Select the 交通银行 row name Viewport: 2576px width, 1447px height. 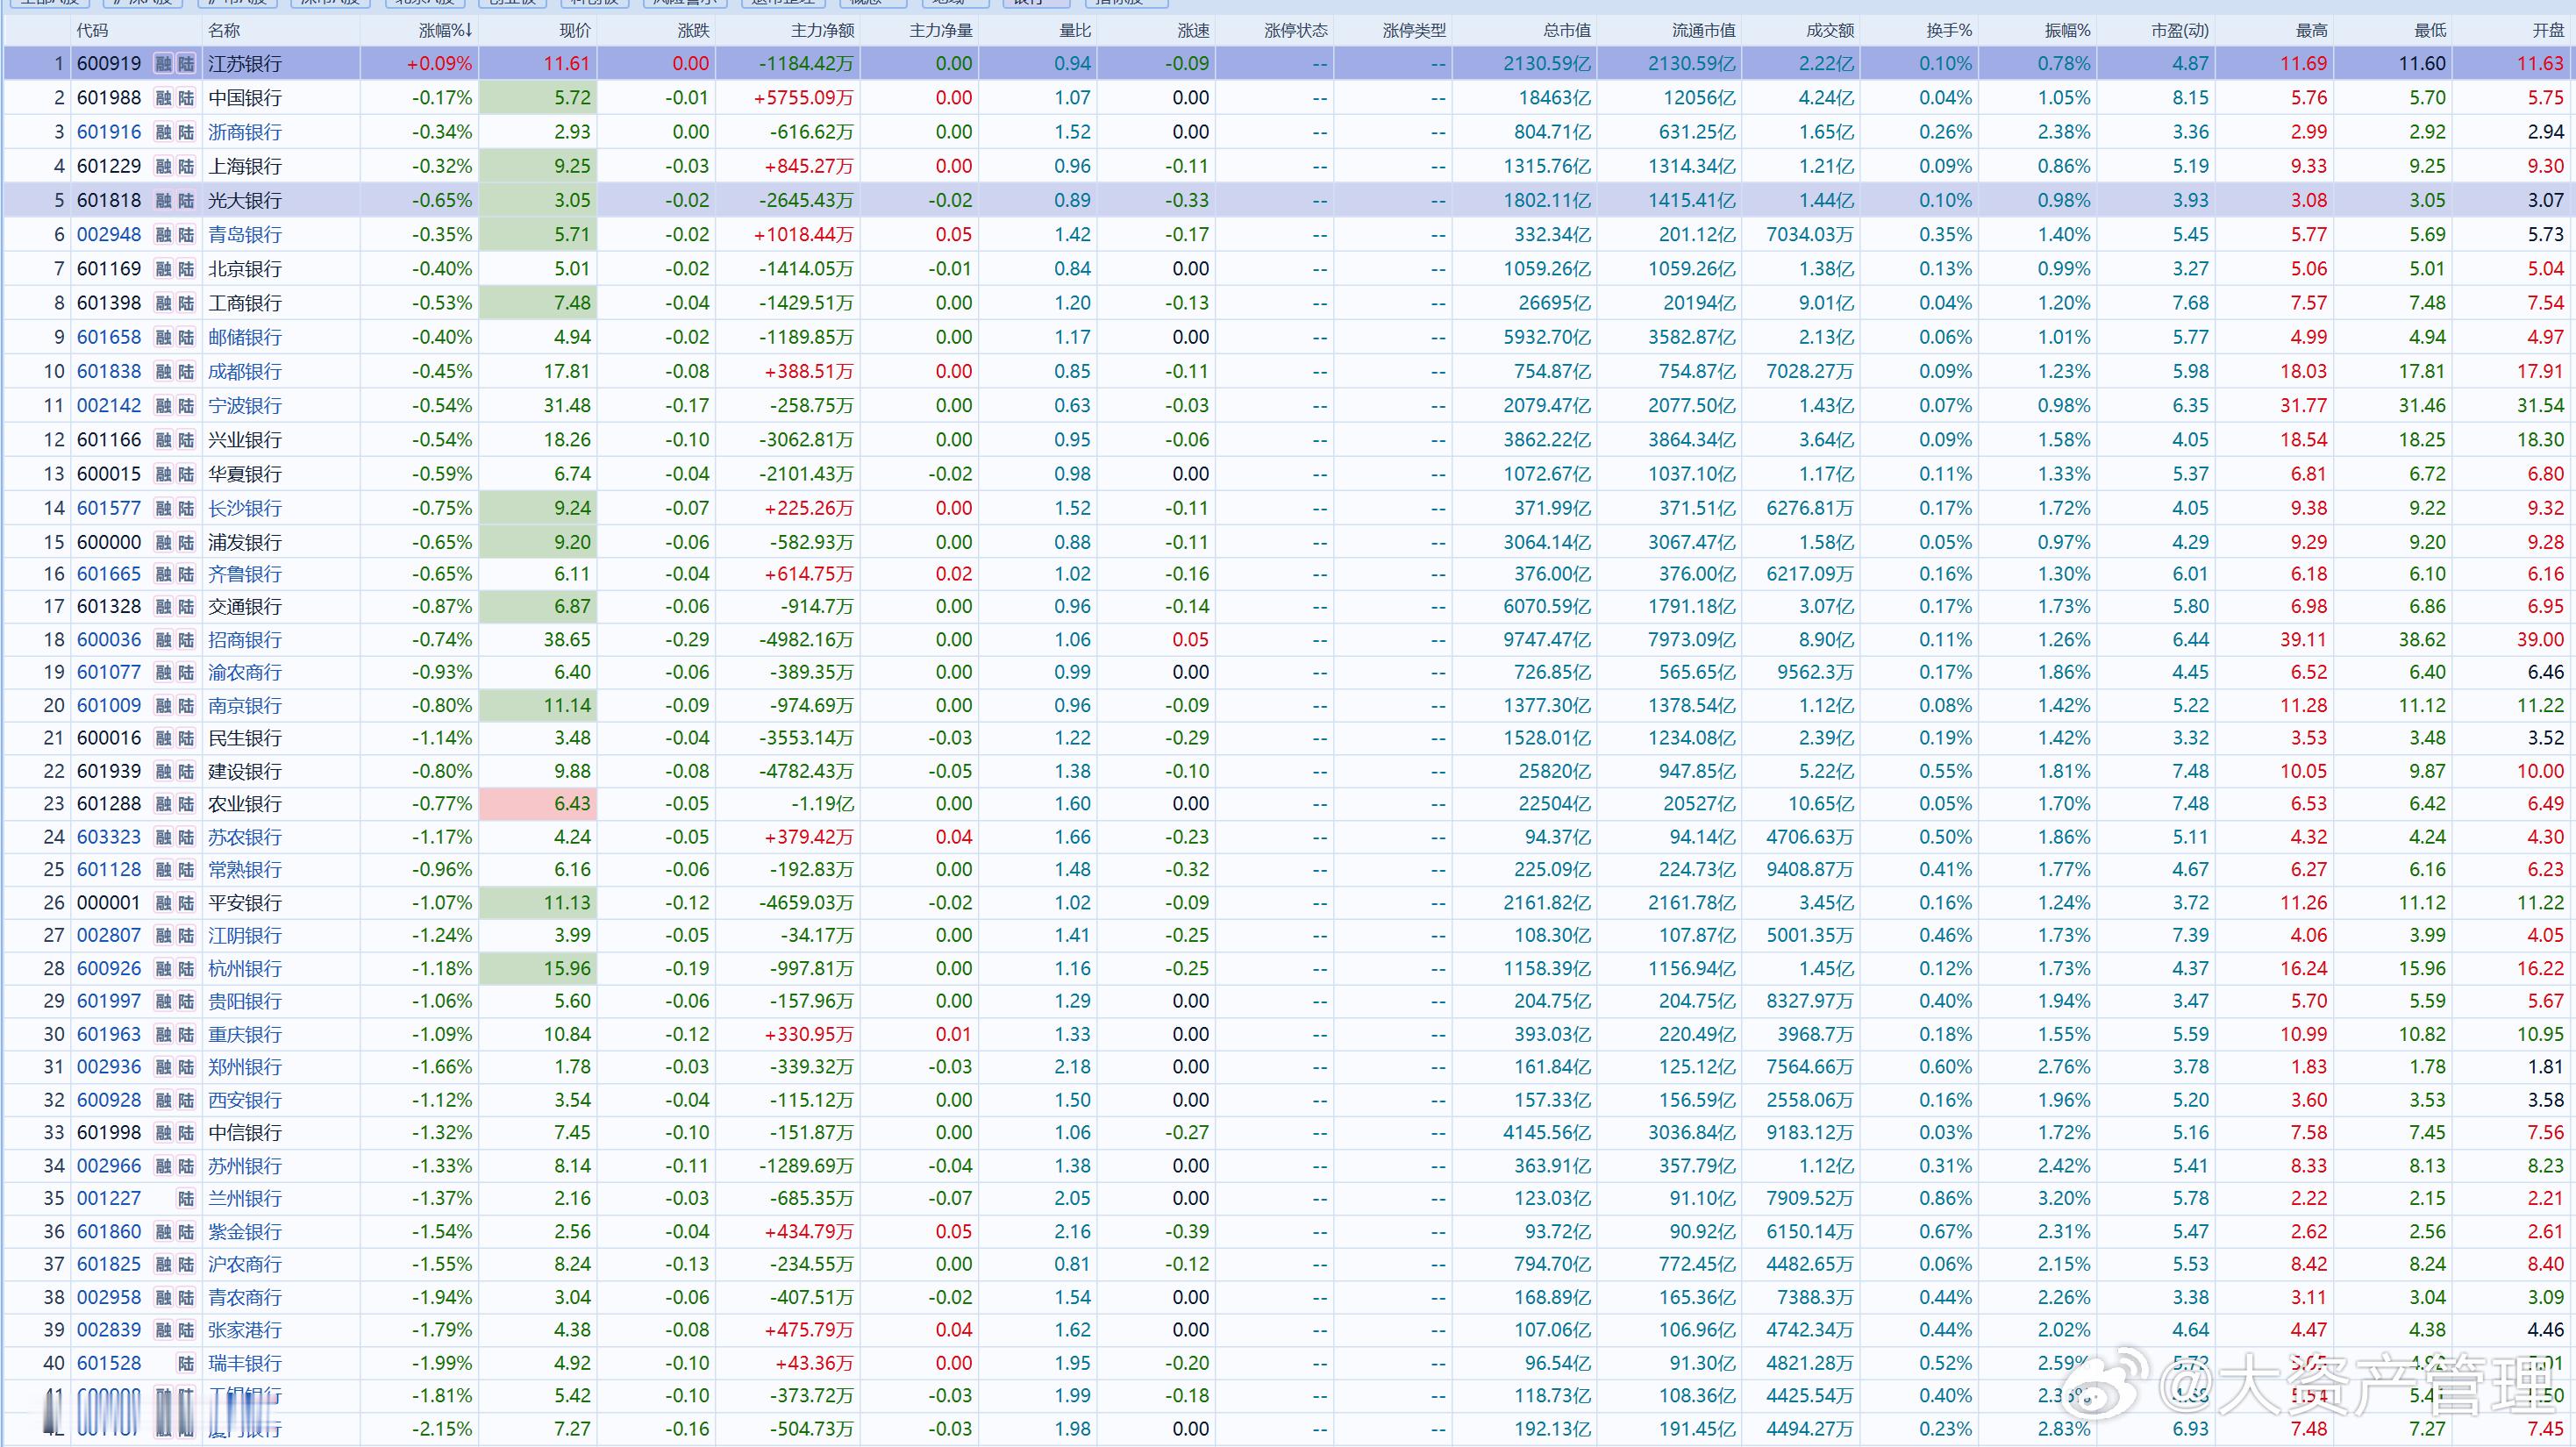click(245, 607)
